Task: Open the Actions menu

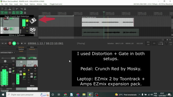Action: tap(39, 4)
